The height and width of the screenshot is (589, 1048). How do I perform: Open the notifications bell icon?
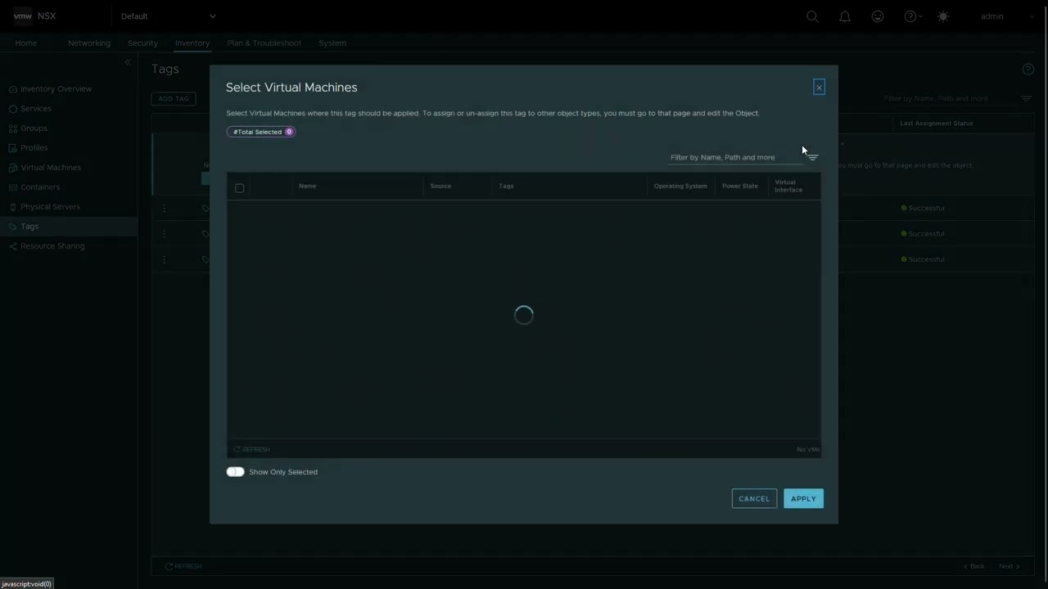[x=845, y=16]
